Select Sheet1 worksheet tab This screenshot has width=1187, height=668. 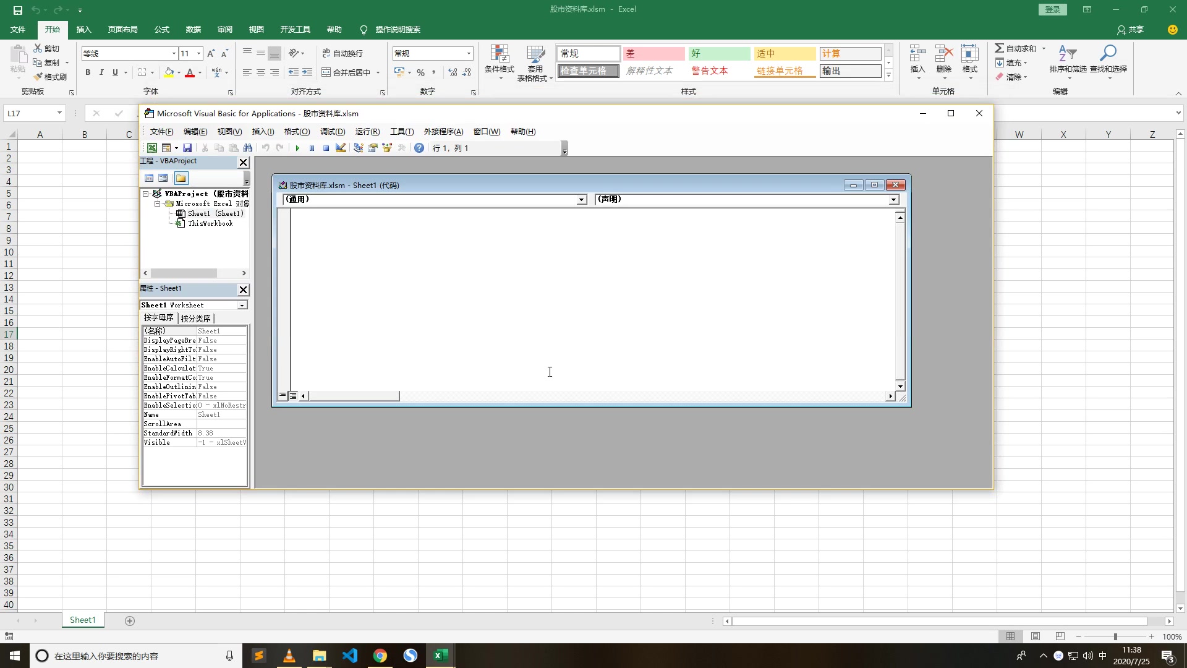[83, 620]
